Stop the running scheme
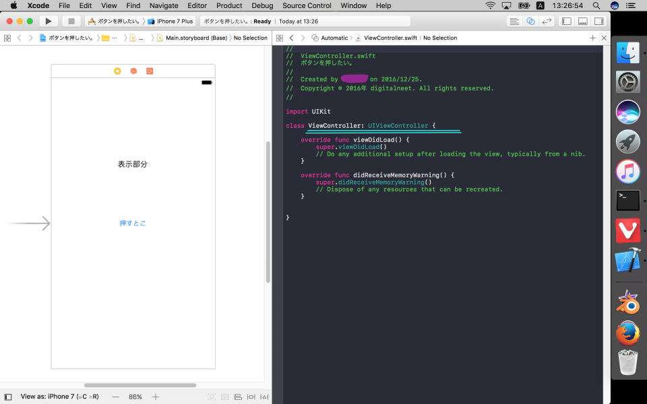 71,21
